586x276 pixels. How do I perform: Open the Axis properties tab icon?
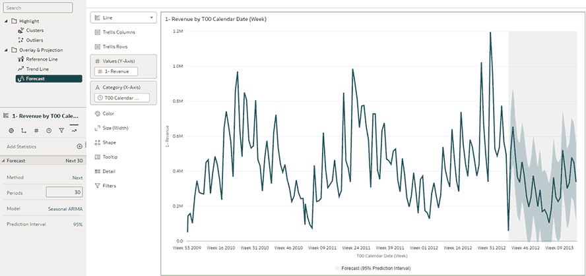click(24, 130)
